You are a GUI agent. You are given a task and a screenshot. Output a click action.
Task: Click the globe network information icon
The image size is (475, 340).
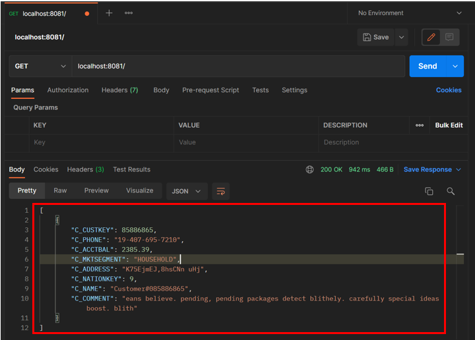309,169
